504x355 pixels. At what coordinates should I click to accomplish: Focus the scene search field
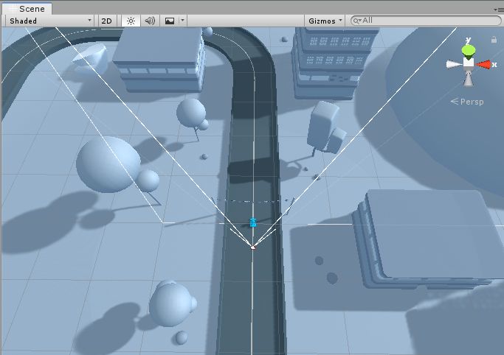click(x=426, y=21)
